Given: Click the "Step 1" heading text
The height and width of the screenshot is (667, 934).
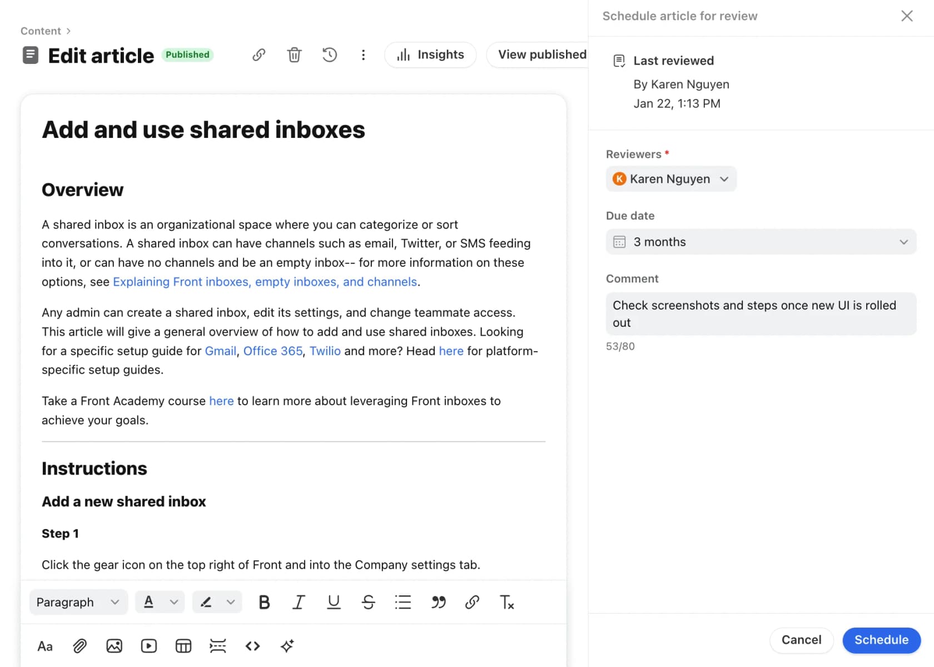Looking at the screenshot, I should click(x=60, y=534).
